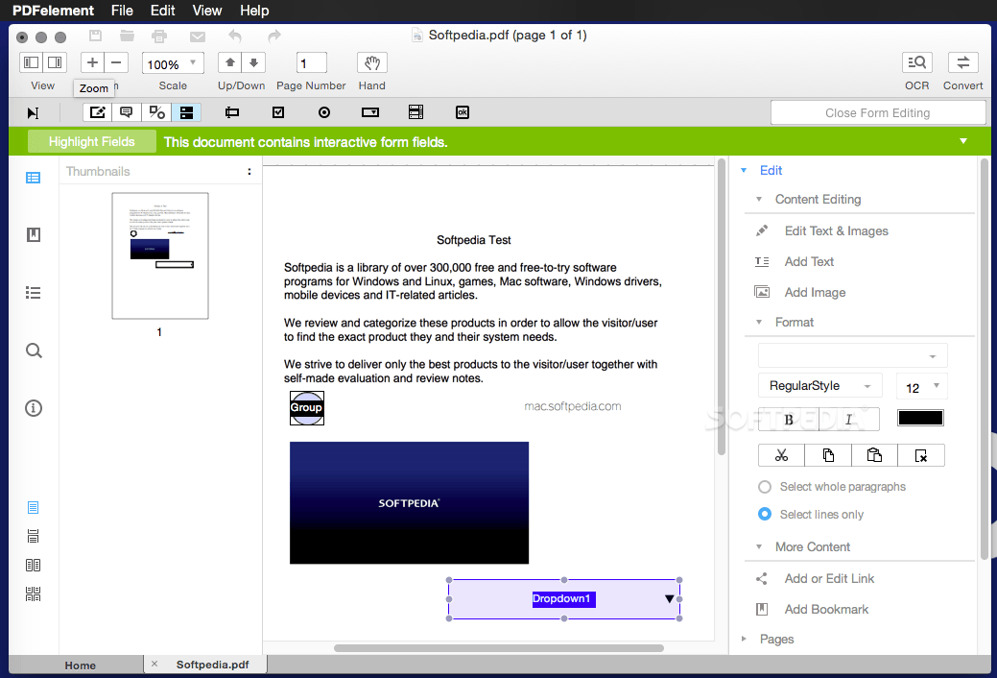Open the Edit menu in menu bar

(163, 11)
